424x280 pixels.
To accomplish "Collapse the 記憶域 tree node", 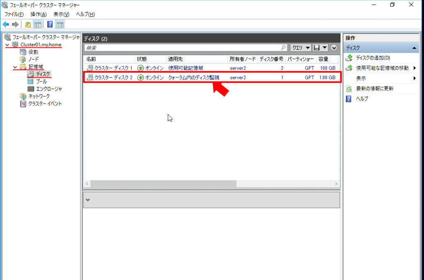I will click(x=15, y=67).
